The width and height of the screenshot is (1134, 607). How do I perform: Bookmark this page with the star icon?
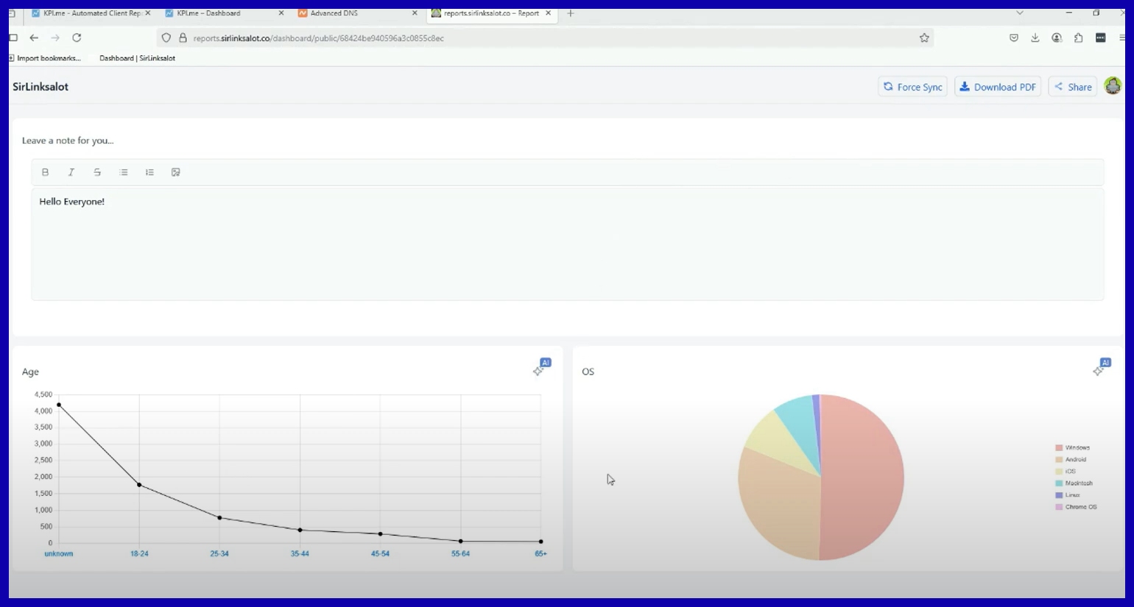click(924, 38)
